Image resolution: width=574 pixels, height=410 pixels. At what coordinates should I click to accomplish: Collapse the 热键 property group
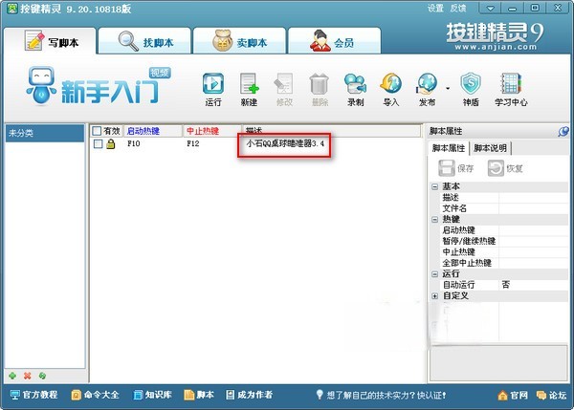point(435,220)
